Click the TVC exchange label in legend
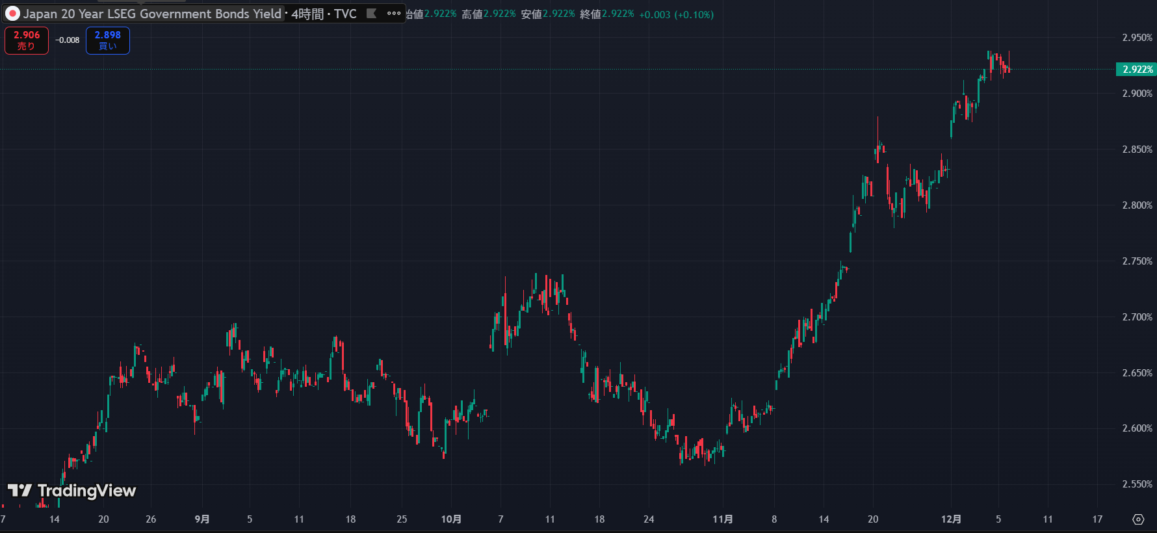This screenshot has width=1157, height=533. click(345, 14)
